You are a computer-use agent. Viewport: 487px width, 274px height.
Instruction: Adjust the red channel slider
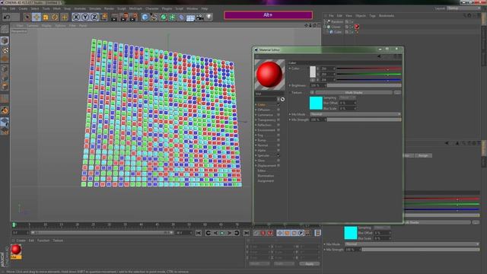tap(369, 68)
